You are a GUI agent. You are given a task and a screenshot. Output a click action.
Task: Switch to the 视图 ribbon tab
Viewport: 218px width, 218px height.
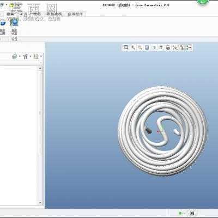click(37, 14)
